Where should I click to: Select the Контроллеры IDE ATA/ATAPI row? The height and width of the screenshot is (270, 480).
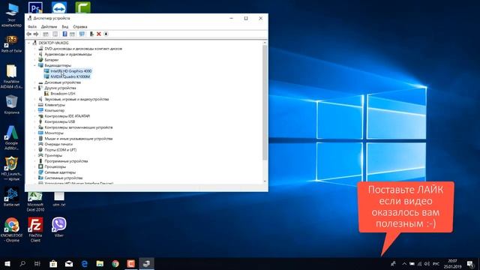64,116
